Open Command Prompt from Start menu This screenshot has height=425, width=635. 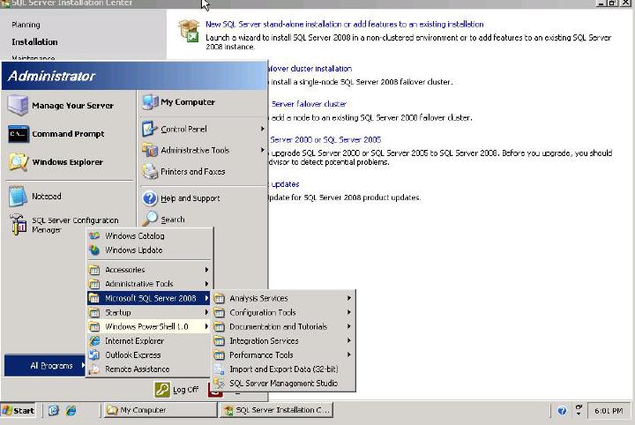tap(68, 134)
